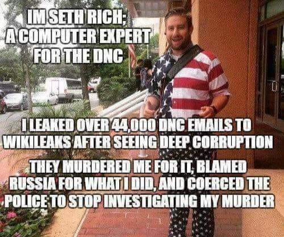
Task: Click the "FOR THE DNC" caption line
Action: [x=78, y=55]
